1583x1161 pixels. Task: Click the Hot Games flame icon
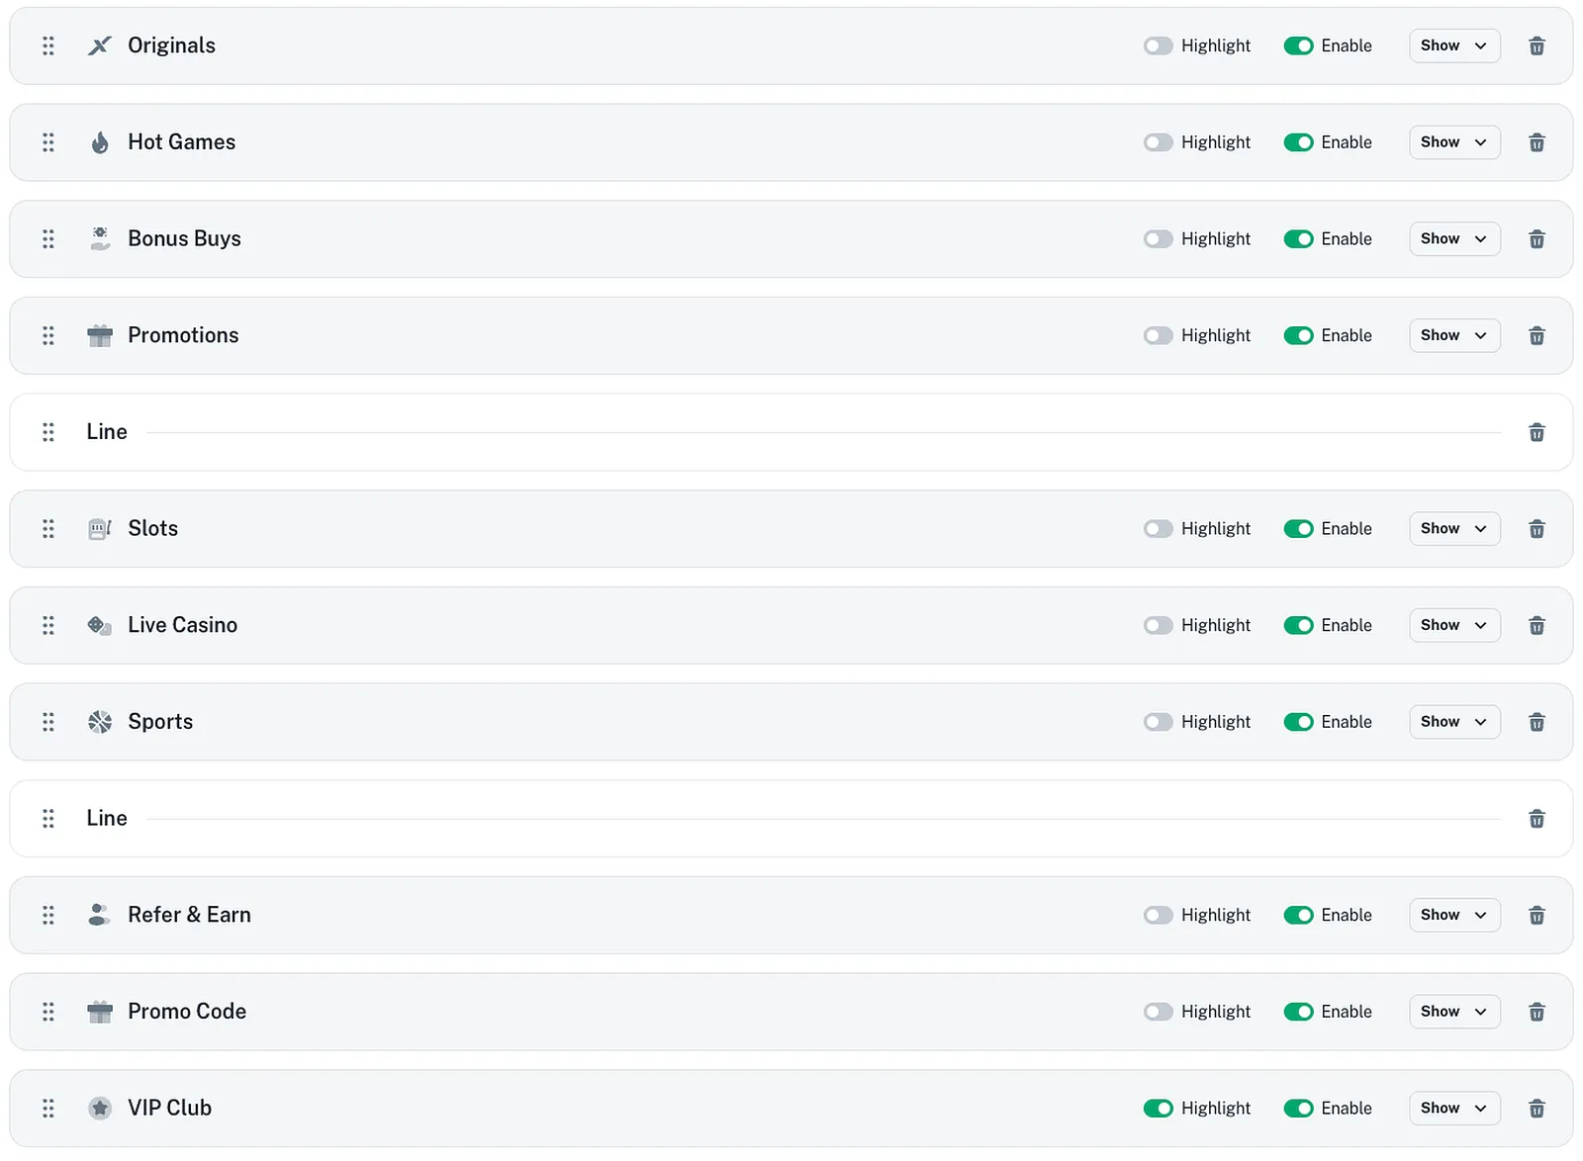(x=100, y=141)
